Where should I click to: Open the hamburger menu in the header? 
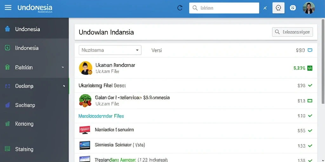click(8, 8)
